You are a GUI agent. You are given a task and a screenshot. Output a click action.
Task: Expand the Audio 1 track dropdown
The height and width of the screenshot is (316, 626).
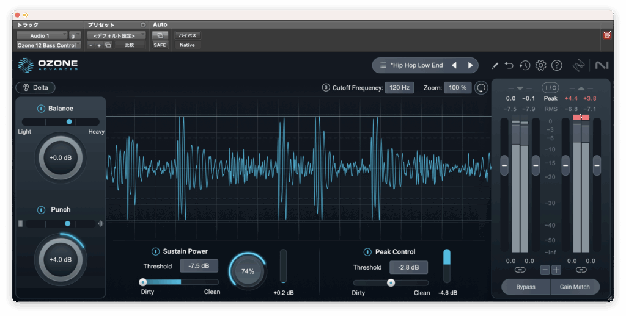[42, 36]
